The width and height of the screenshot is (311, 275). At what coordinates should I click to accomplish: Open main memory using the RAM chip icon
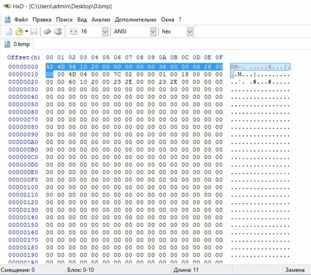(47, 31)
